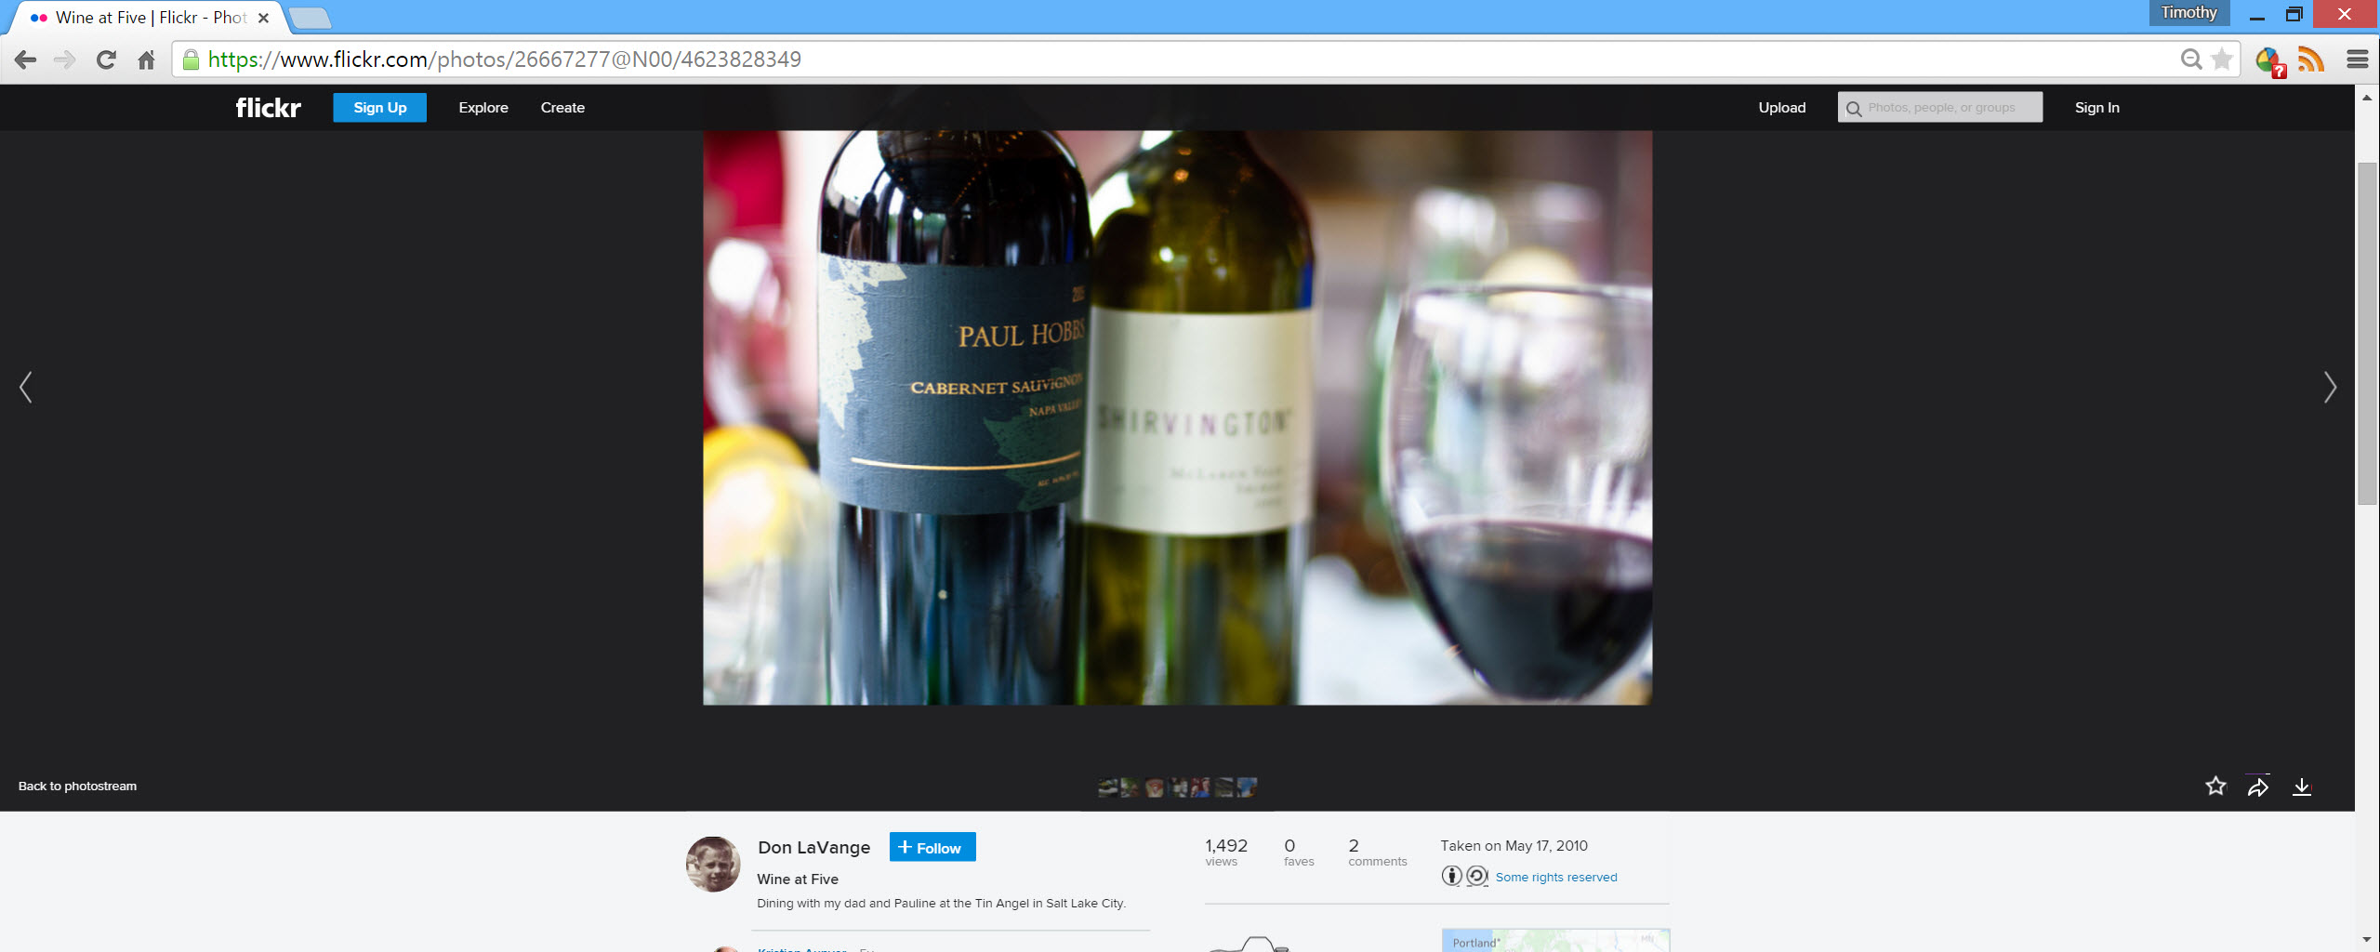The height and width of the screenshot is (952, 2380).
Task: Download the photo with the download icon
Action: coord(2302,787)
